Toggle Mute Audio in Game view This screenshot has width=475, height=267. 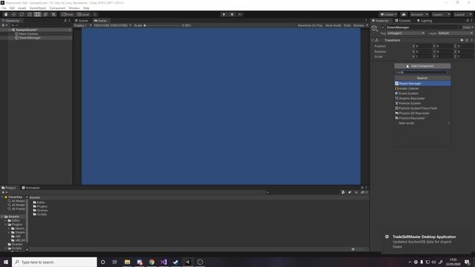point(333,25)
